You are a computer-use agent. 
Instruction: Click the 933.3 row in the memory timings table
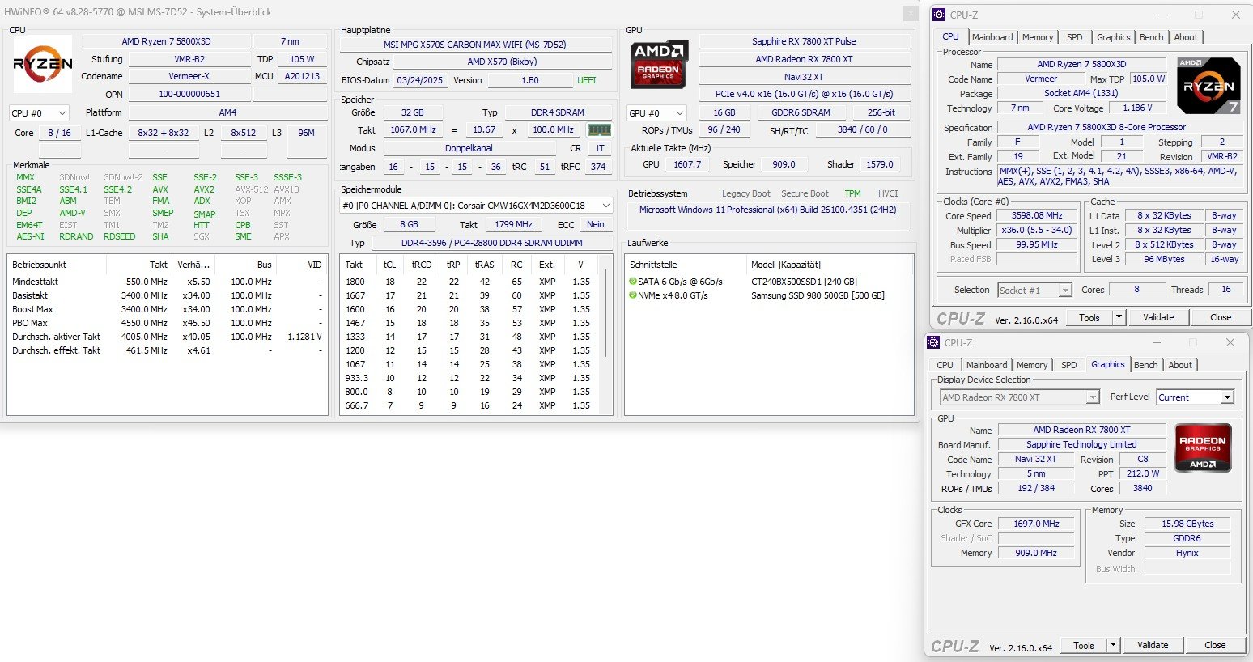(x=469, y=378)
